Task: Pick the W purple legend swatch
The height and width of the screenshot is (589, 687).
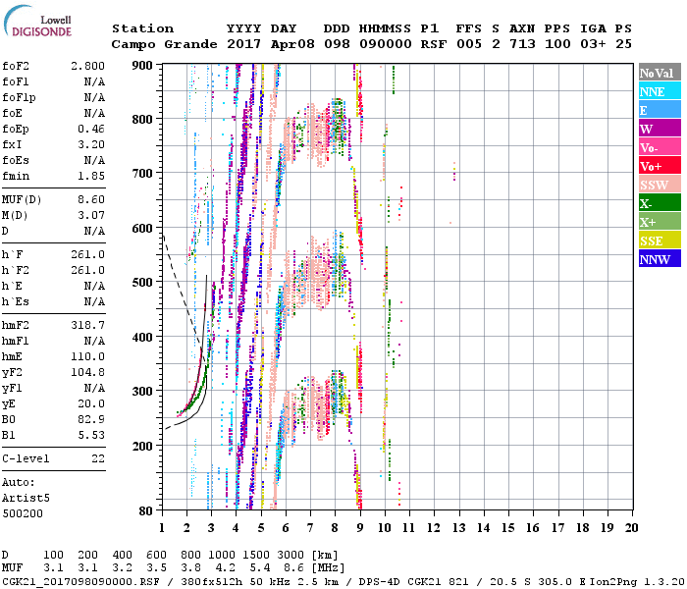Action: pos(658,130)
